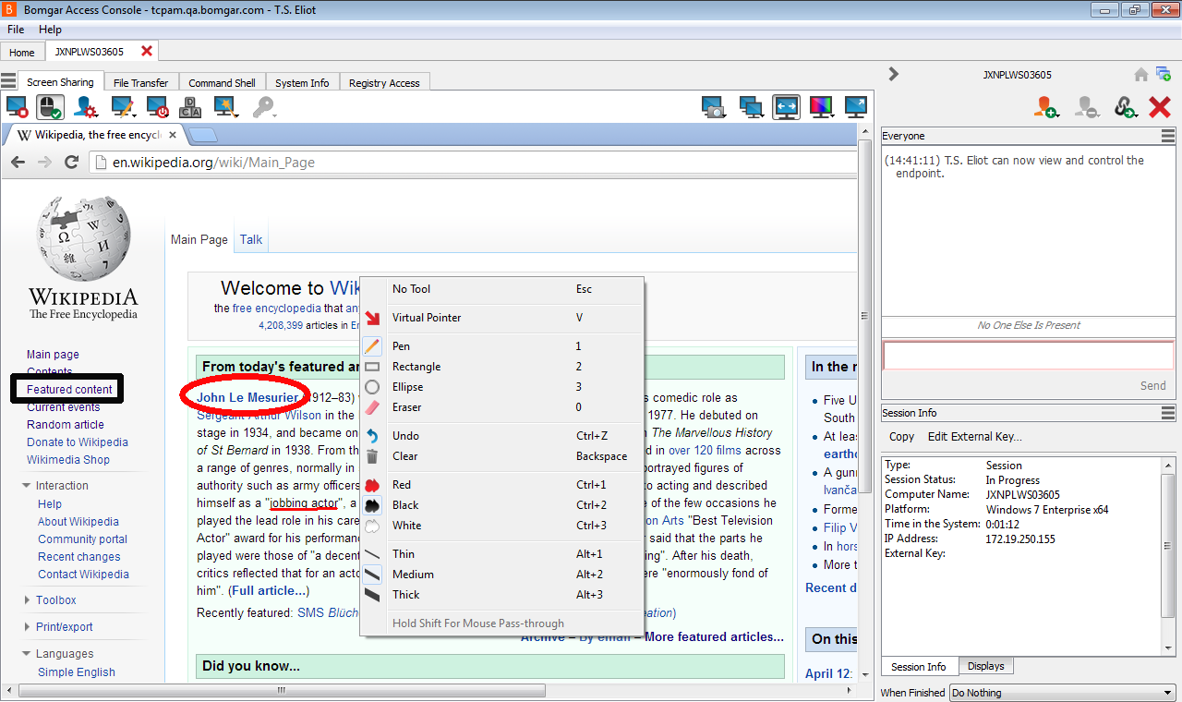Screen dimensions: 1182x702
Task: Choose Undo in annotation menu
Action: click(x=501, y=436)
